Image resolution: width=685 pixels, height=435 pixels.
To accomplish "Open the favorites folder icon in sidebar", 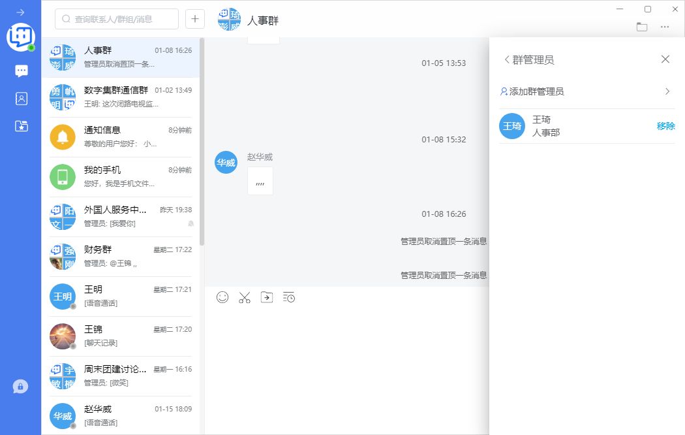I will click(22, 126).
